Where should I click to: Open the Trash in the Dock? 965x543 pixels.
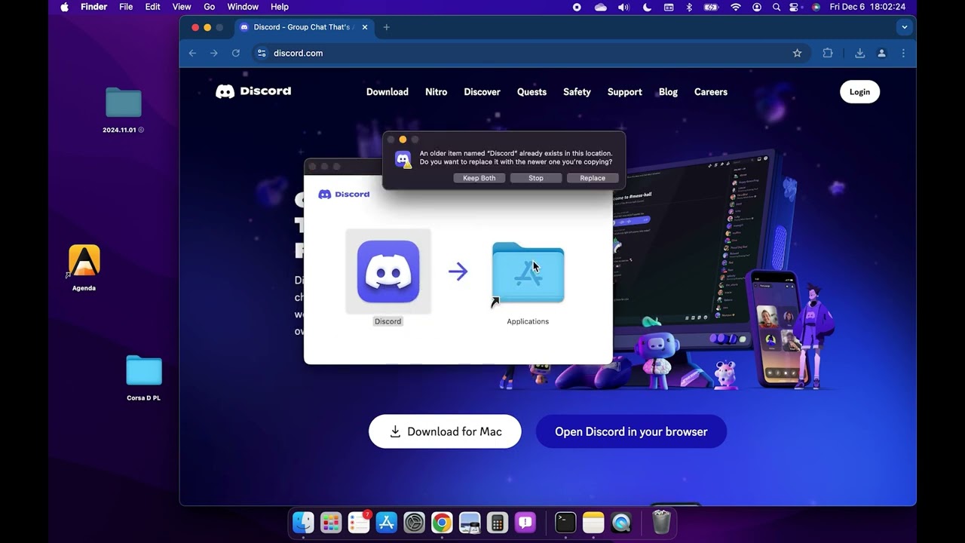pyautogui.click(x=661, y=522)
